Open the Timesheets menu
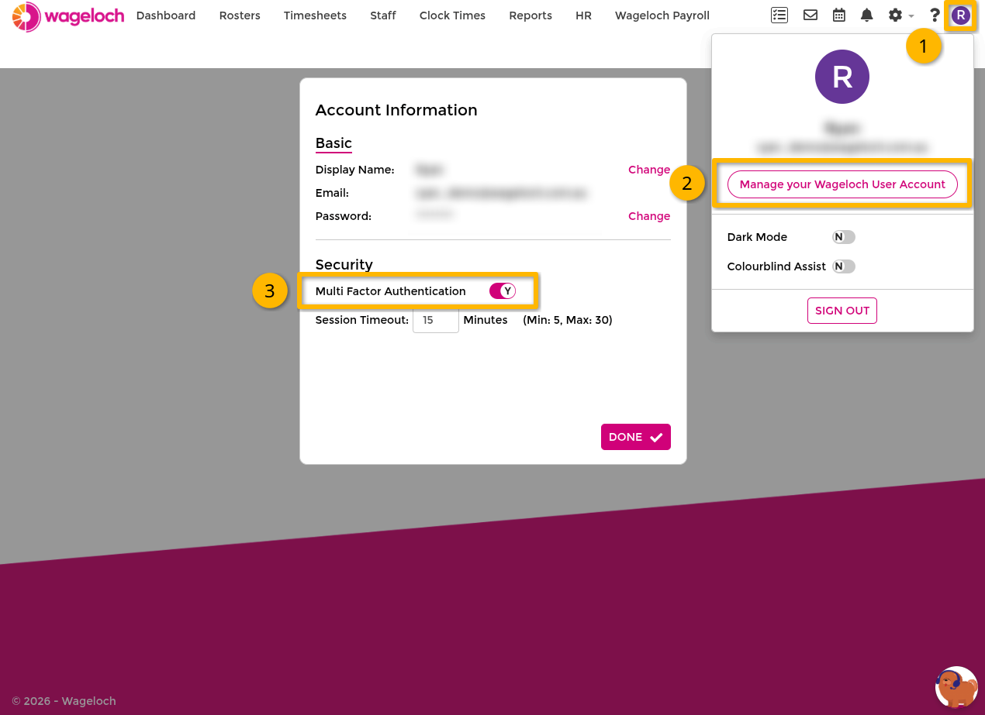985x715 pixels. pyautogui.click(x=315, y=15)
